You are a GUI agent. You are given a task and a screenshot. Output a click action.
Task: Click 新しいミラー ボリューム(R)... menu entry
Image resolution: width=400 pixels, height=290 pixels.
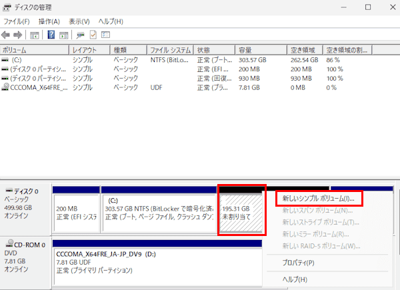[x=315, y=234]
